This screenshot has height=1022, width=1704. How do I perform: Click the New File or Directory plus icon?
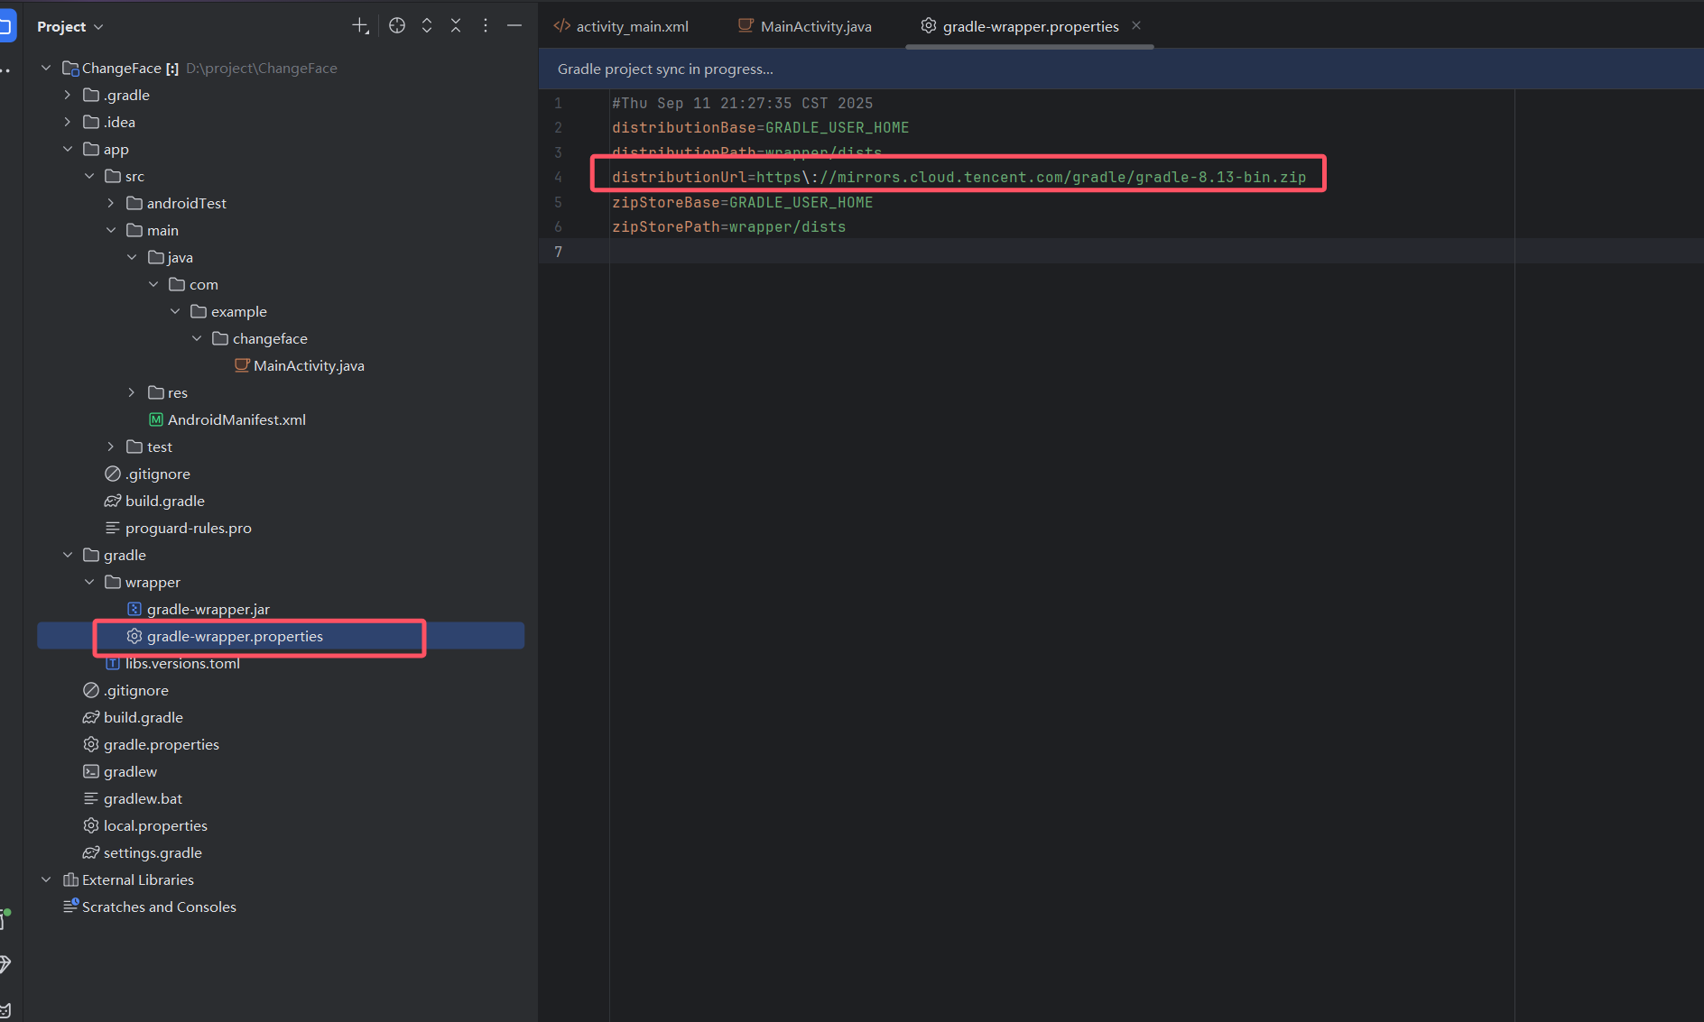point(360,26)
